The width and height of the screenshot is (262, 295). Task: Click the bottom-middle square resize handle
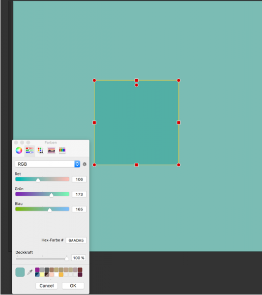(x=137, y=165)
